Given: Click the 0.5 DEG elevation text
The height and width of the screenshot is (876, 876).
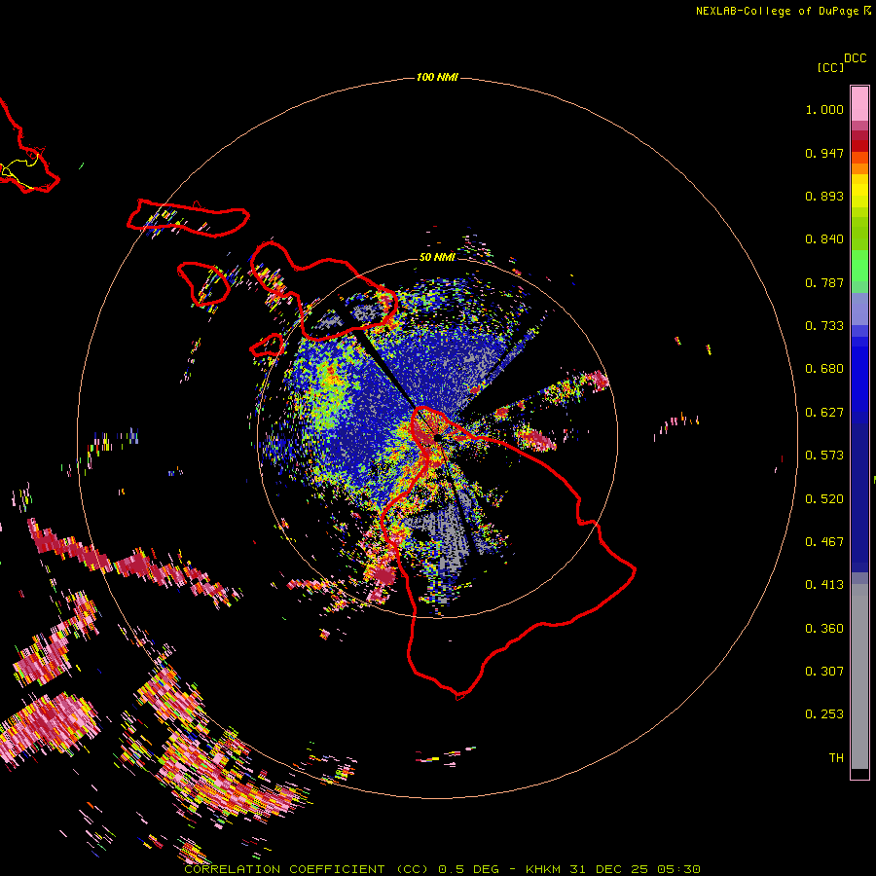Looking at the screenshot, I should coord(468,869).
